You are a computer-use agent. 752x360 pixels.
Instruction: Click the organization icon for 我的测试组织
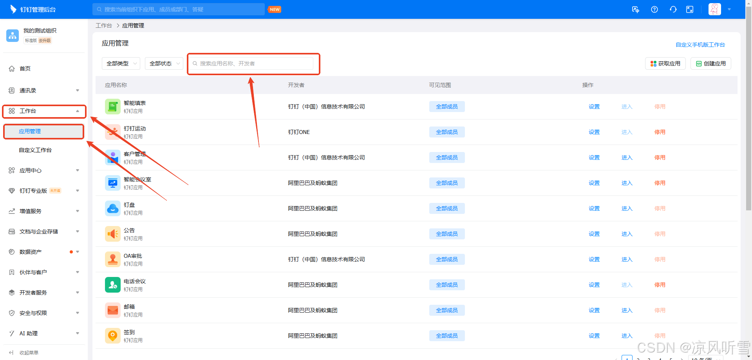13,35
